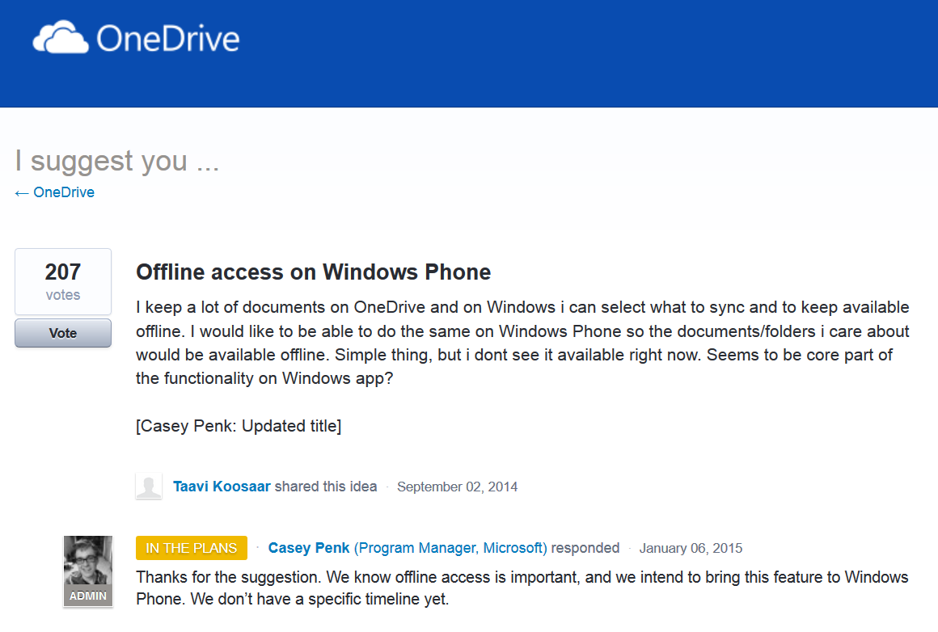This screenshot has width=938, height=632.
Task: Click '(Program Manager, Microsoft)' text
Action: (x=450, y=548)
